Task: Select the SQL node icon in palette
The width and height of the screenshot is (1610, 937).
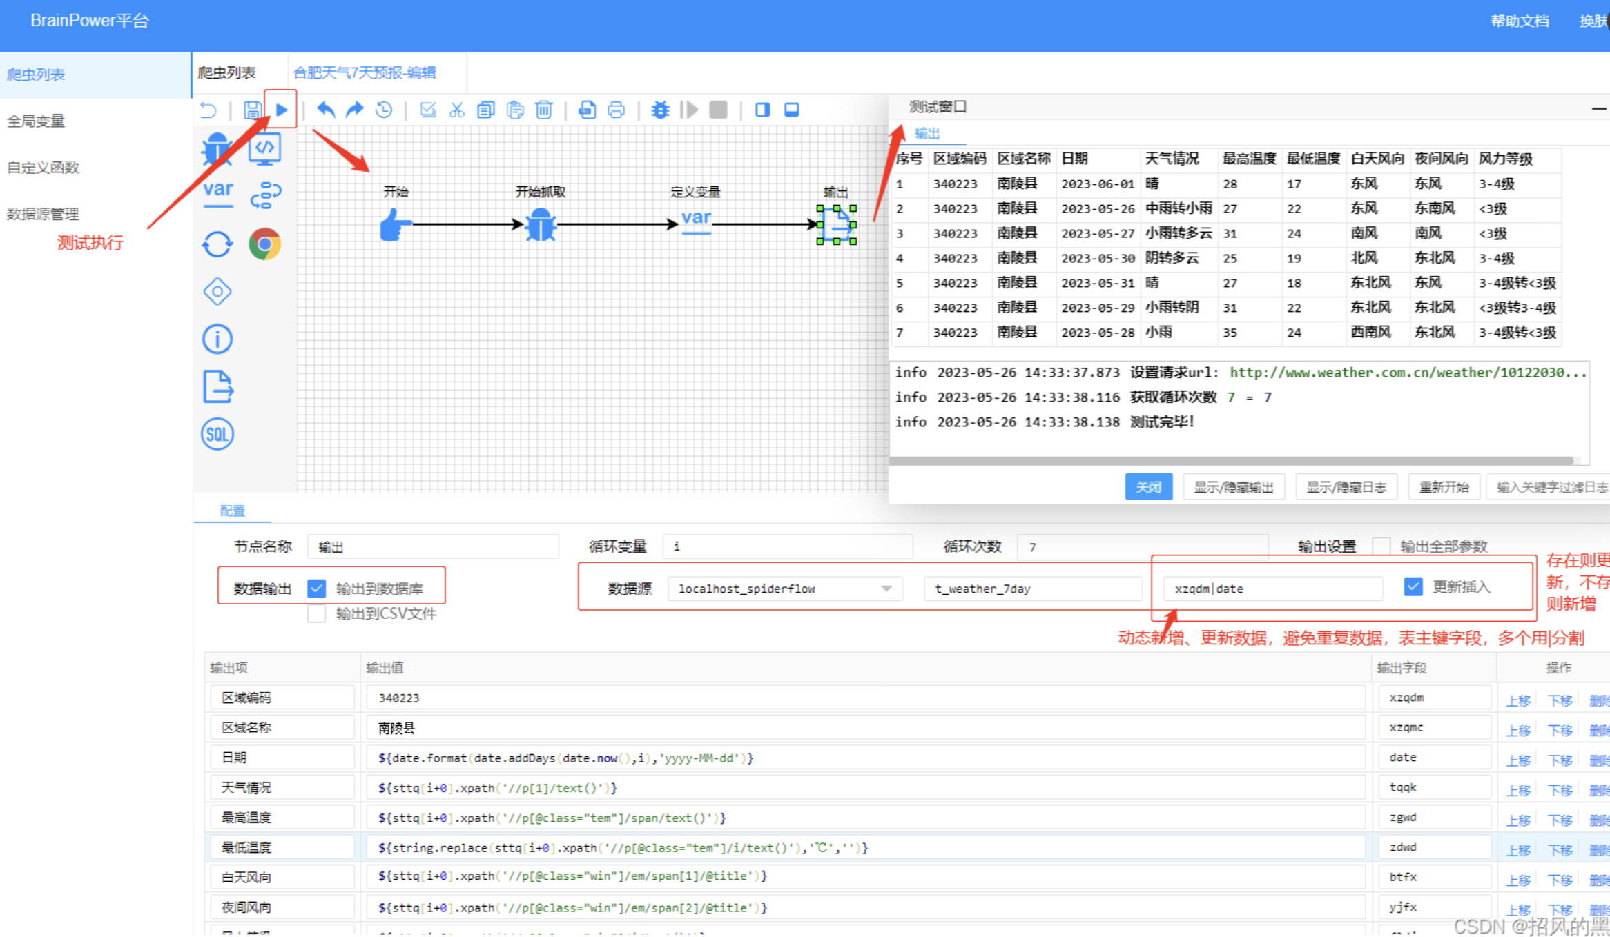Action: (x=217, y=434)
